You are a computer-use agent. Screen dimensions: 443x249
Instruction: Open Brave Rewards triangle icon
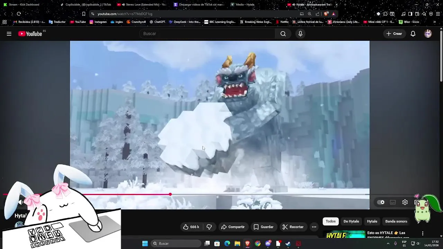333,14
